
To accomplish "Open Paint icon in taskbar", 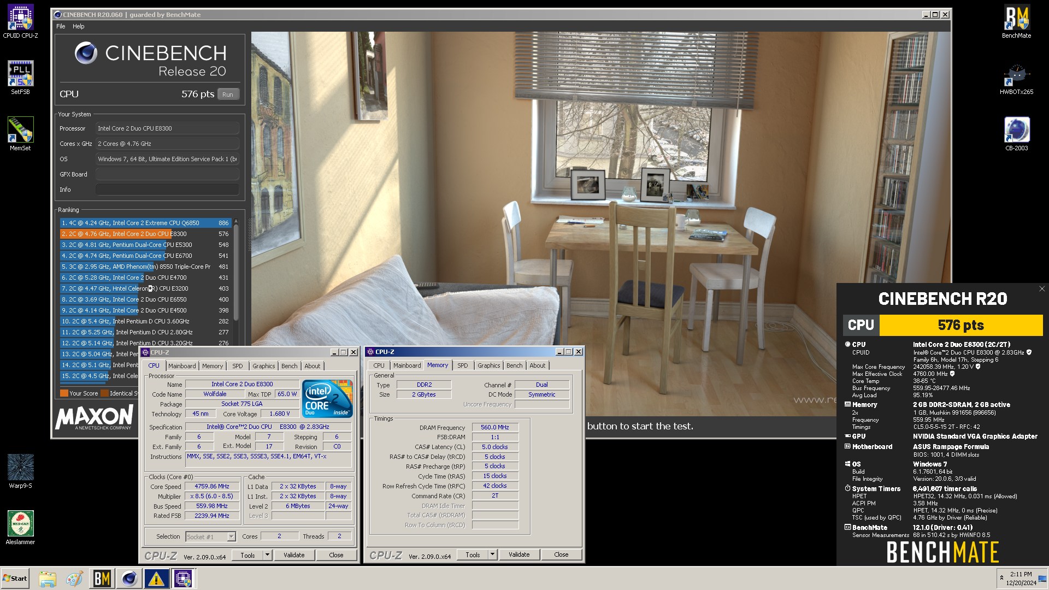I will pos(74,578).
